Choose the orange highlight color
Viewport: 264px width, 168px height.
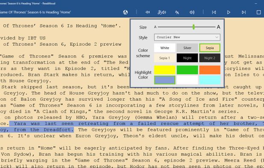(210, 70)
